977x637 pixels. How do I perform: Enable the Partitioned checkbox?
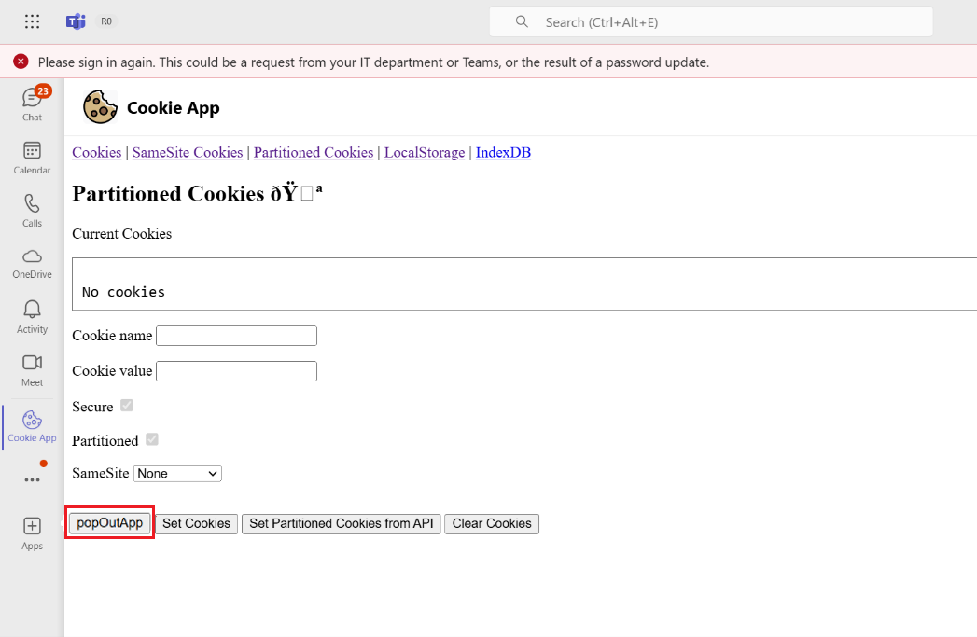[151, 439]
